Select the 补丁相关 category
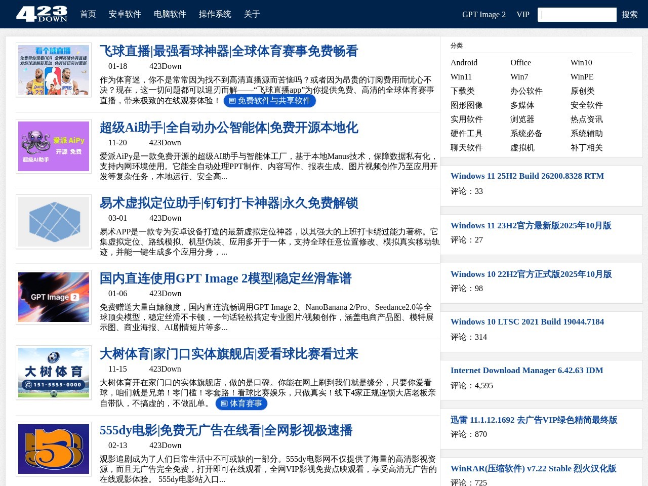 tap(587, 148)
